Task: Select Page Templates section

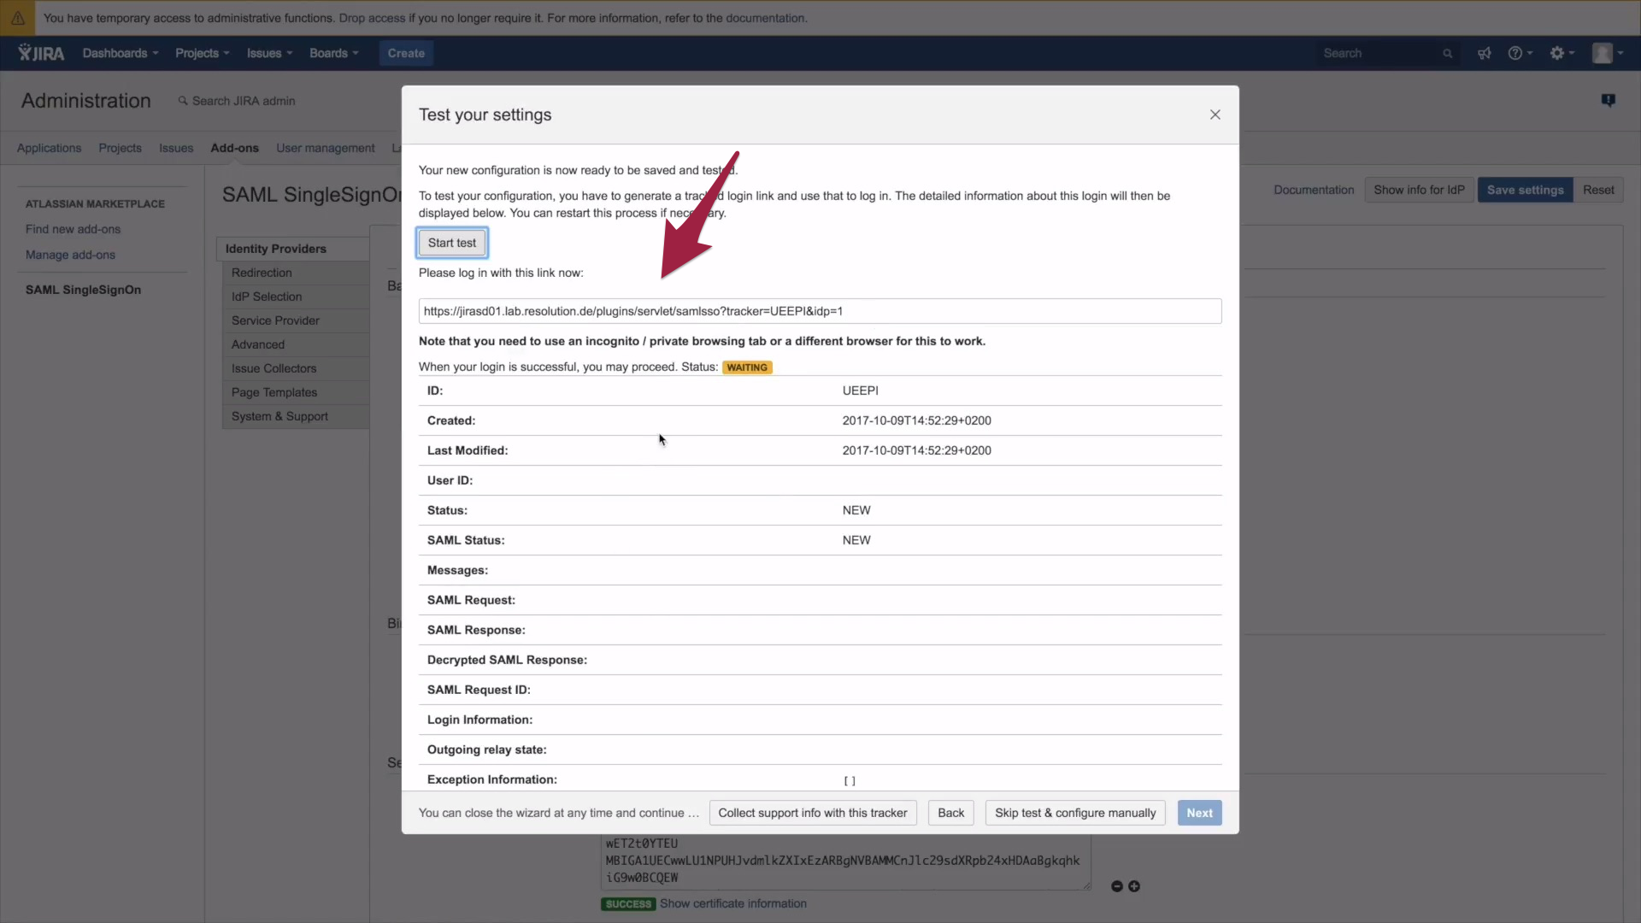Action: pyautogui.click(x=296, y=392)
